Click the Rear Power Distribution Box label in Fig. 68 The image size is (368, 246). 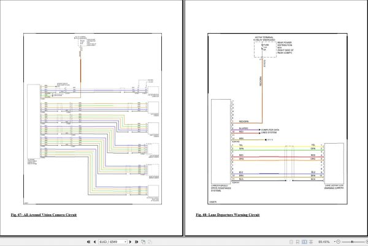[285, 48]
